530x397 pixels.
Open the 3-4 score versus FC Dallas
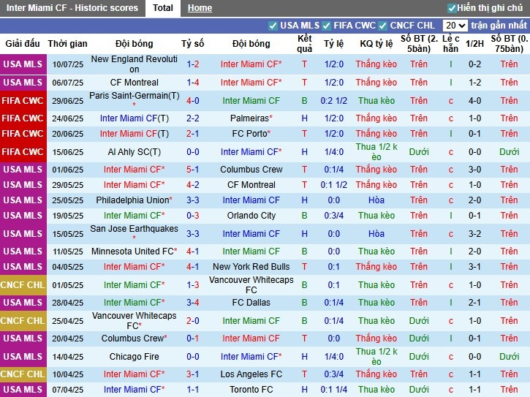point(193,302)
